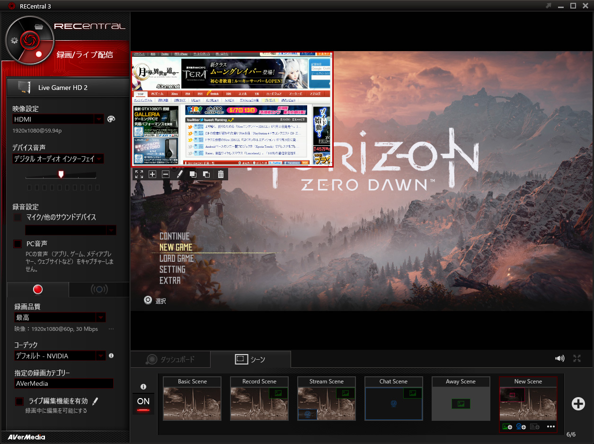The image size is (594, 444).
Task: Shrink the overlay with the minus box icon
Action: point(166,174)
